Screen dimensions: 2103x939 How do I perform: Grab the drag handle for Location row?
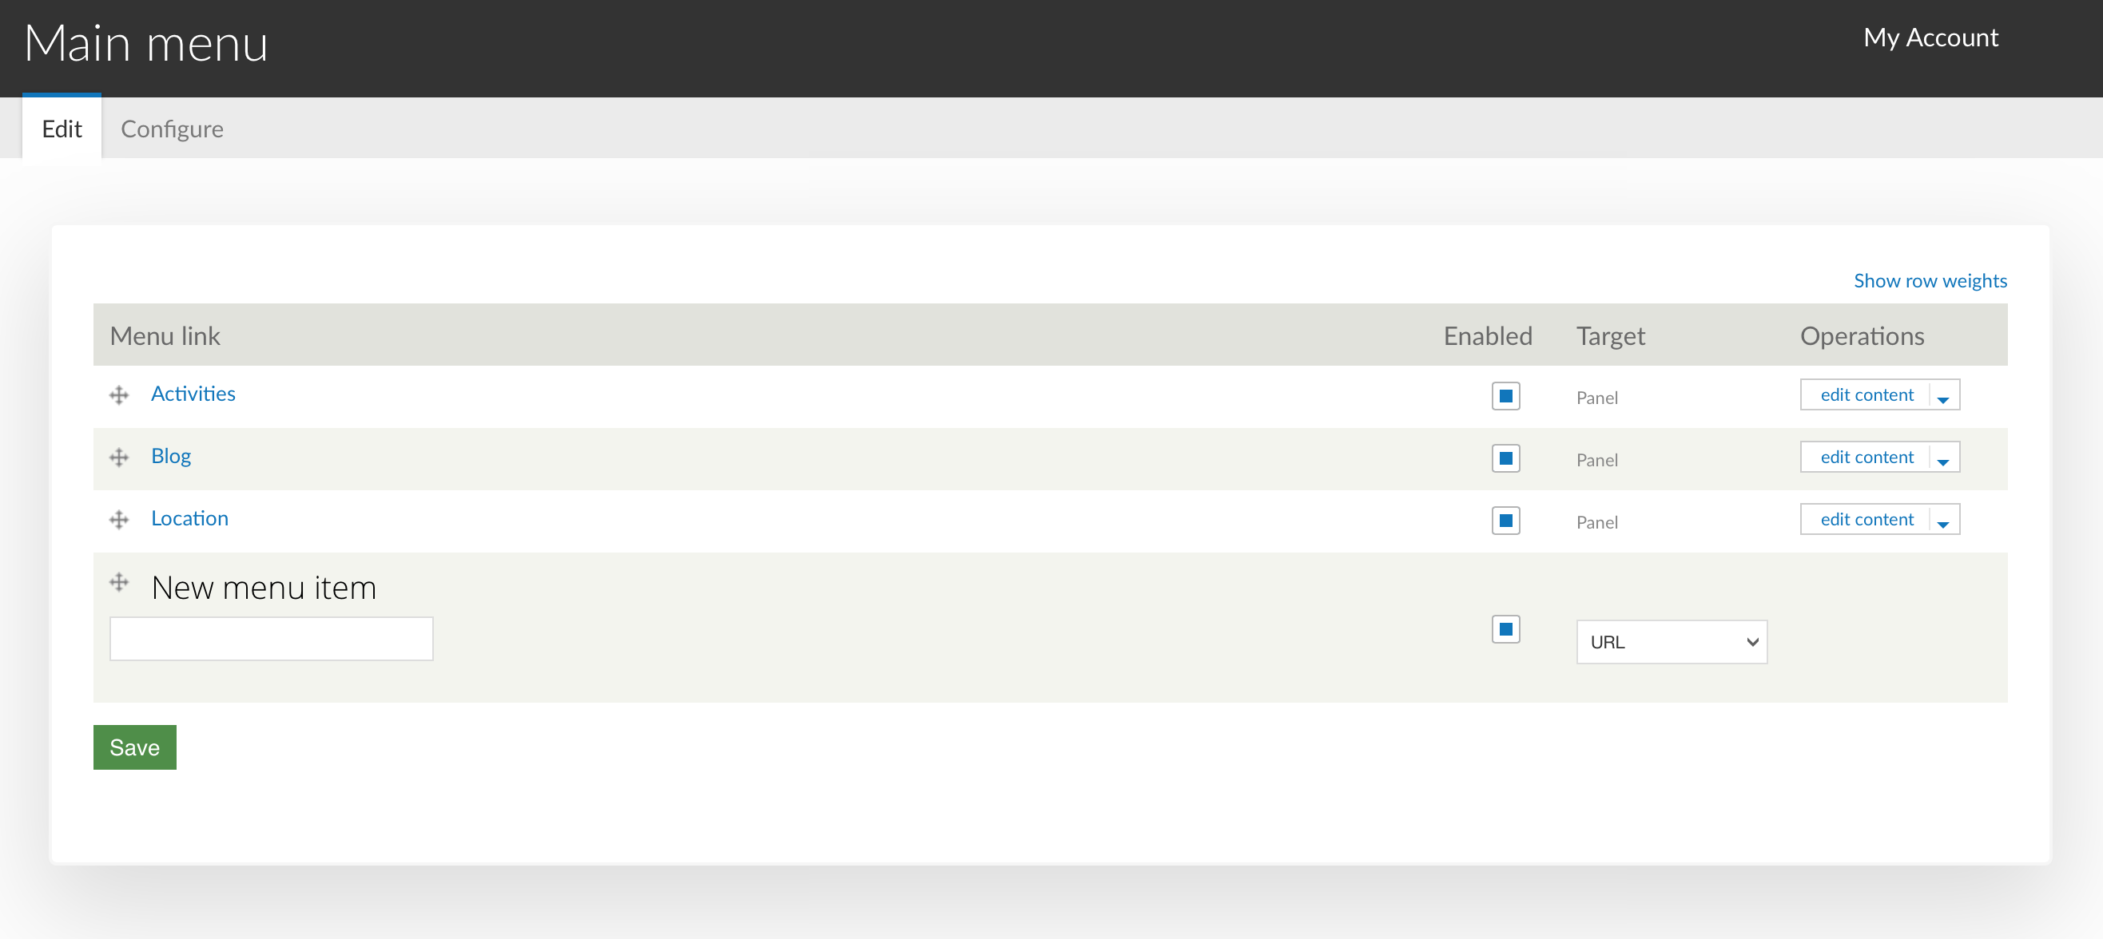tap(119, 520)
